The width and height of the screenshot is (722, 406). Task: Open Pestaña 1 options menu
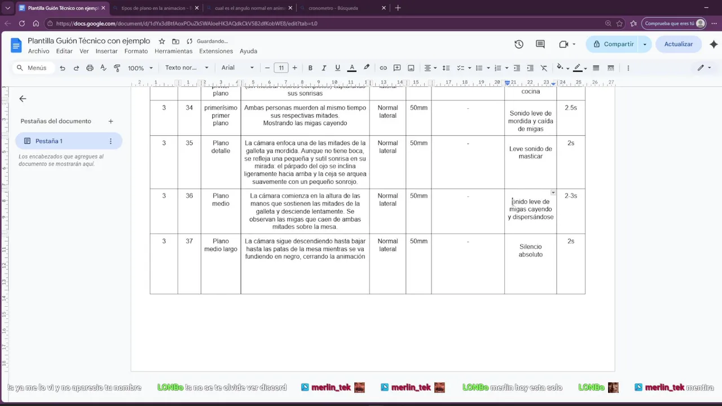coord(111,141)
